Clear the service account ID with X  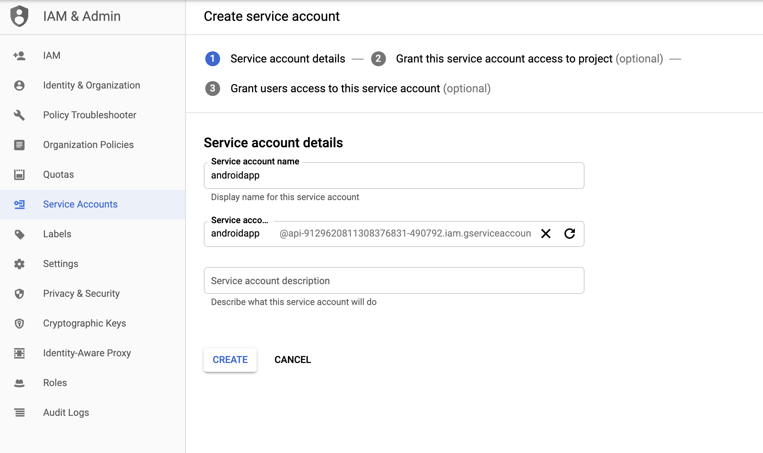(545, 234)
